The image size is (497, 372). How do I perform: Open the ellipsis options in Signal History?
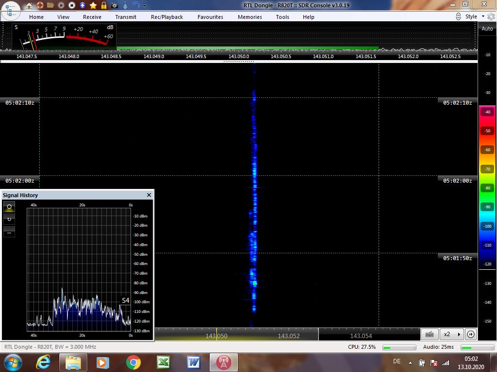[9, 232]
